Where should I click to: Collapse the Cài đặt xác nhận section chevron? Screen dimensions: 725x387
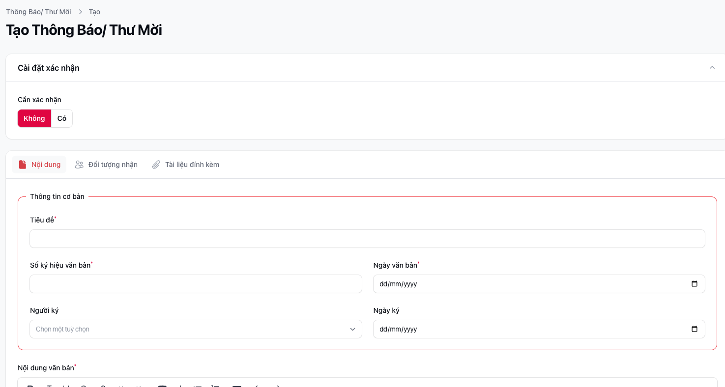(x=712, y=68)
